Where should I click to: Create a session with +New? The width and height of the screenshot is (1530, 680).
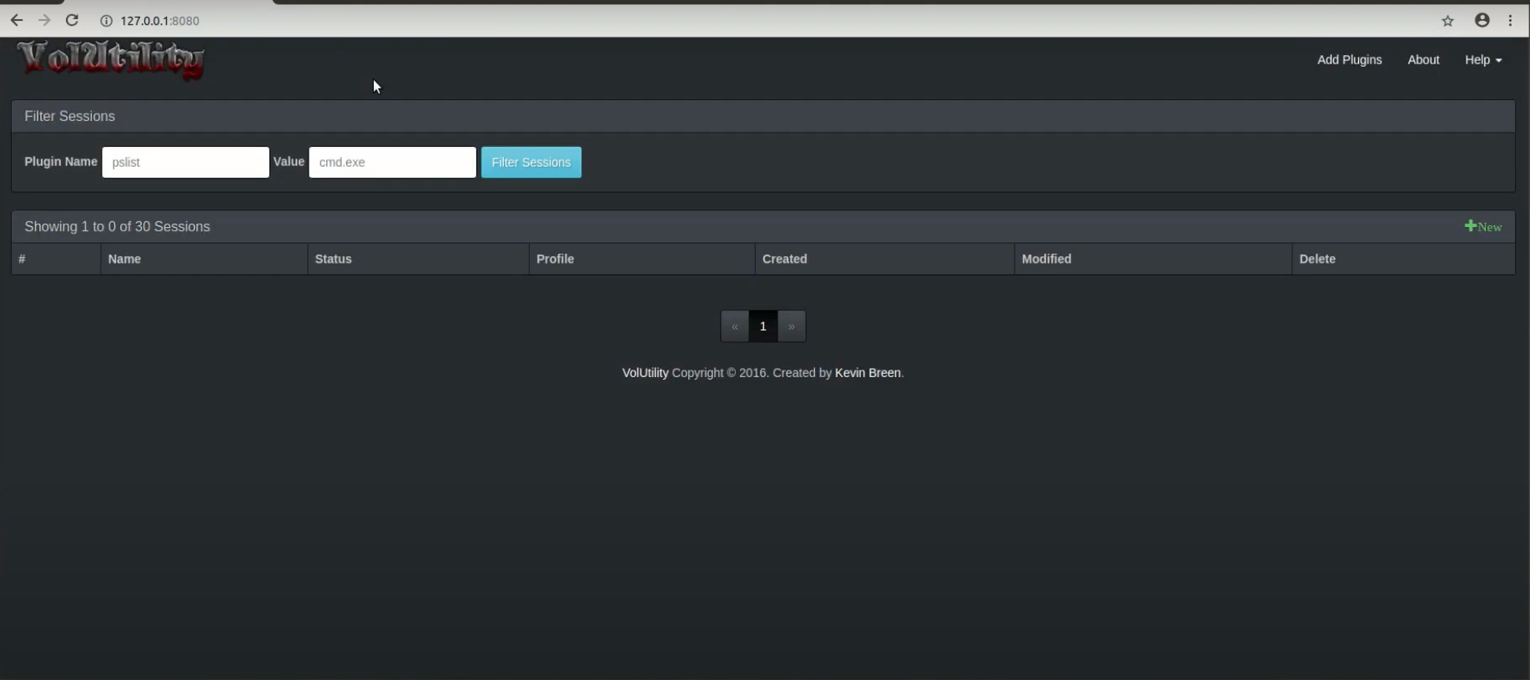pyautogui.click(x=1483, y=227)
